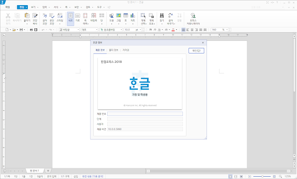Open the 도구 (Tools) menu

coord(99,7)
